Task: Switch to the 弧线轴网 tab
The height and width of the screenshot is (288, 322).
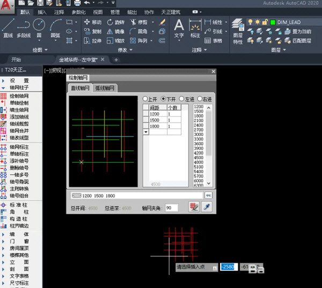Action: pyautogui.click(x=105, y=88)
